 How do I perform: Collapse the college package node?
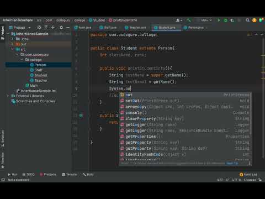click(x=22, y=60)
